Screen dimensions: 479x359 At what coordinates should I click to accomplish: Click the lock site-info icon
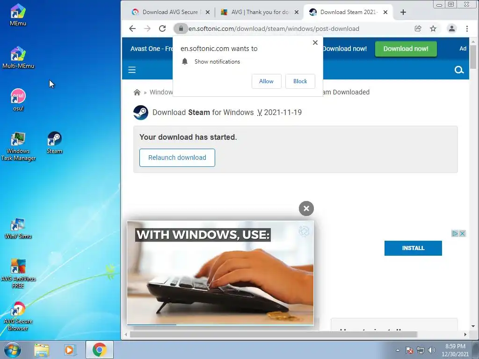181,29
